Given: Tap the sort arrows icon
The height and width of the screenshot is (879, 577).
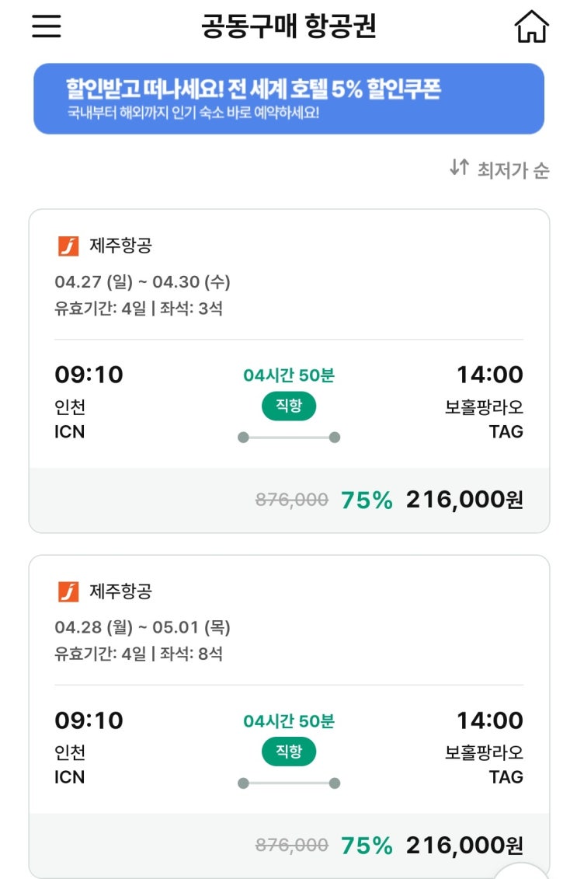Looking at the screenshot, I should pyautogui.click(x=459, y=167).
